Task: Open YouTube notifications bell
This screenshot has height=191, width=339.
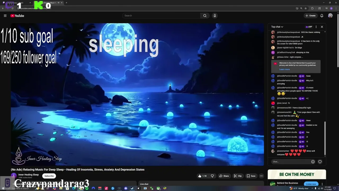Action: [x=322, y=16]
